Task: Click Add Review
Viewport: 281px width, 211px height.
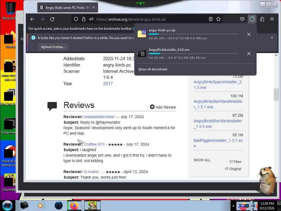Action: 163,107
